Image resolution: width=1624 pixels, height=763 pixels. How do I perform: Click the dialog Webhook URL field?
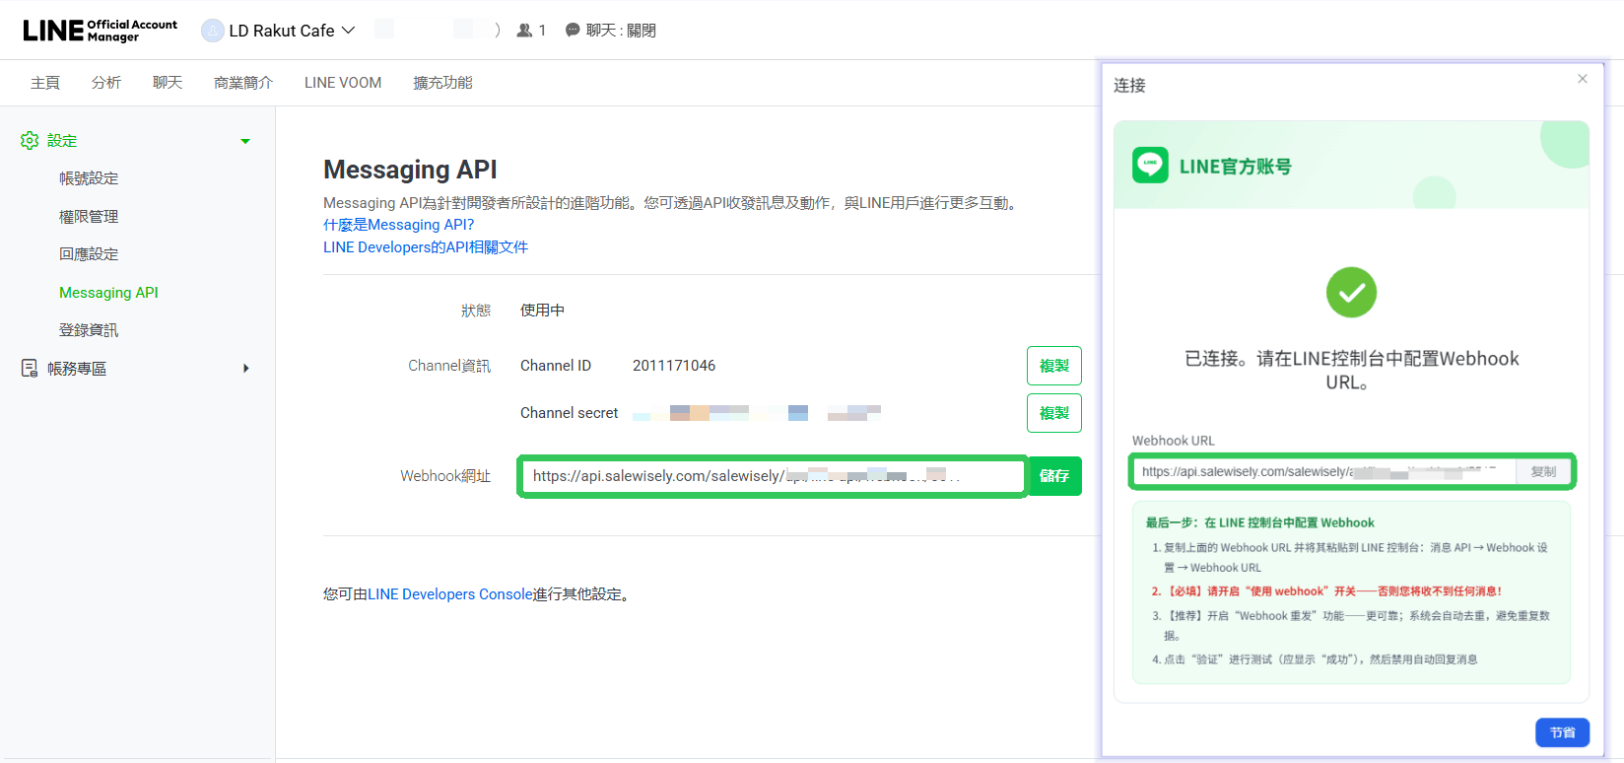click(x=1324, y=472)
